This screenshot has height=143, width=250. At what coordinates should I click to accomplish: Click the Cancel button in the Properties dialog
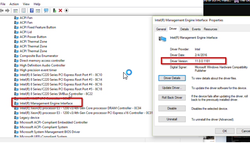[244, 131]
